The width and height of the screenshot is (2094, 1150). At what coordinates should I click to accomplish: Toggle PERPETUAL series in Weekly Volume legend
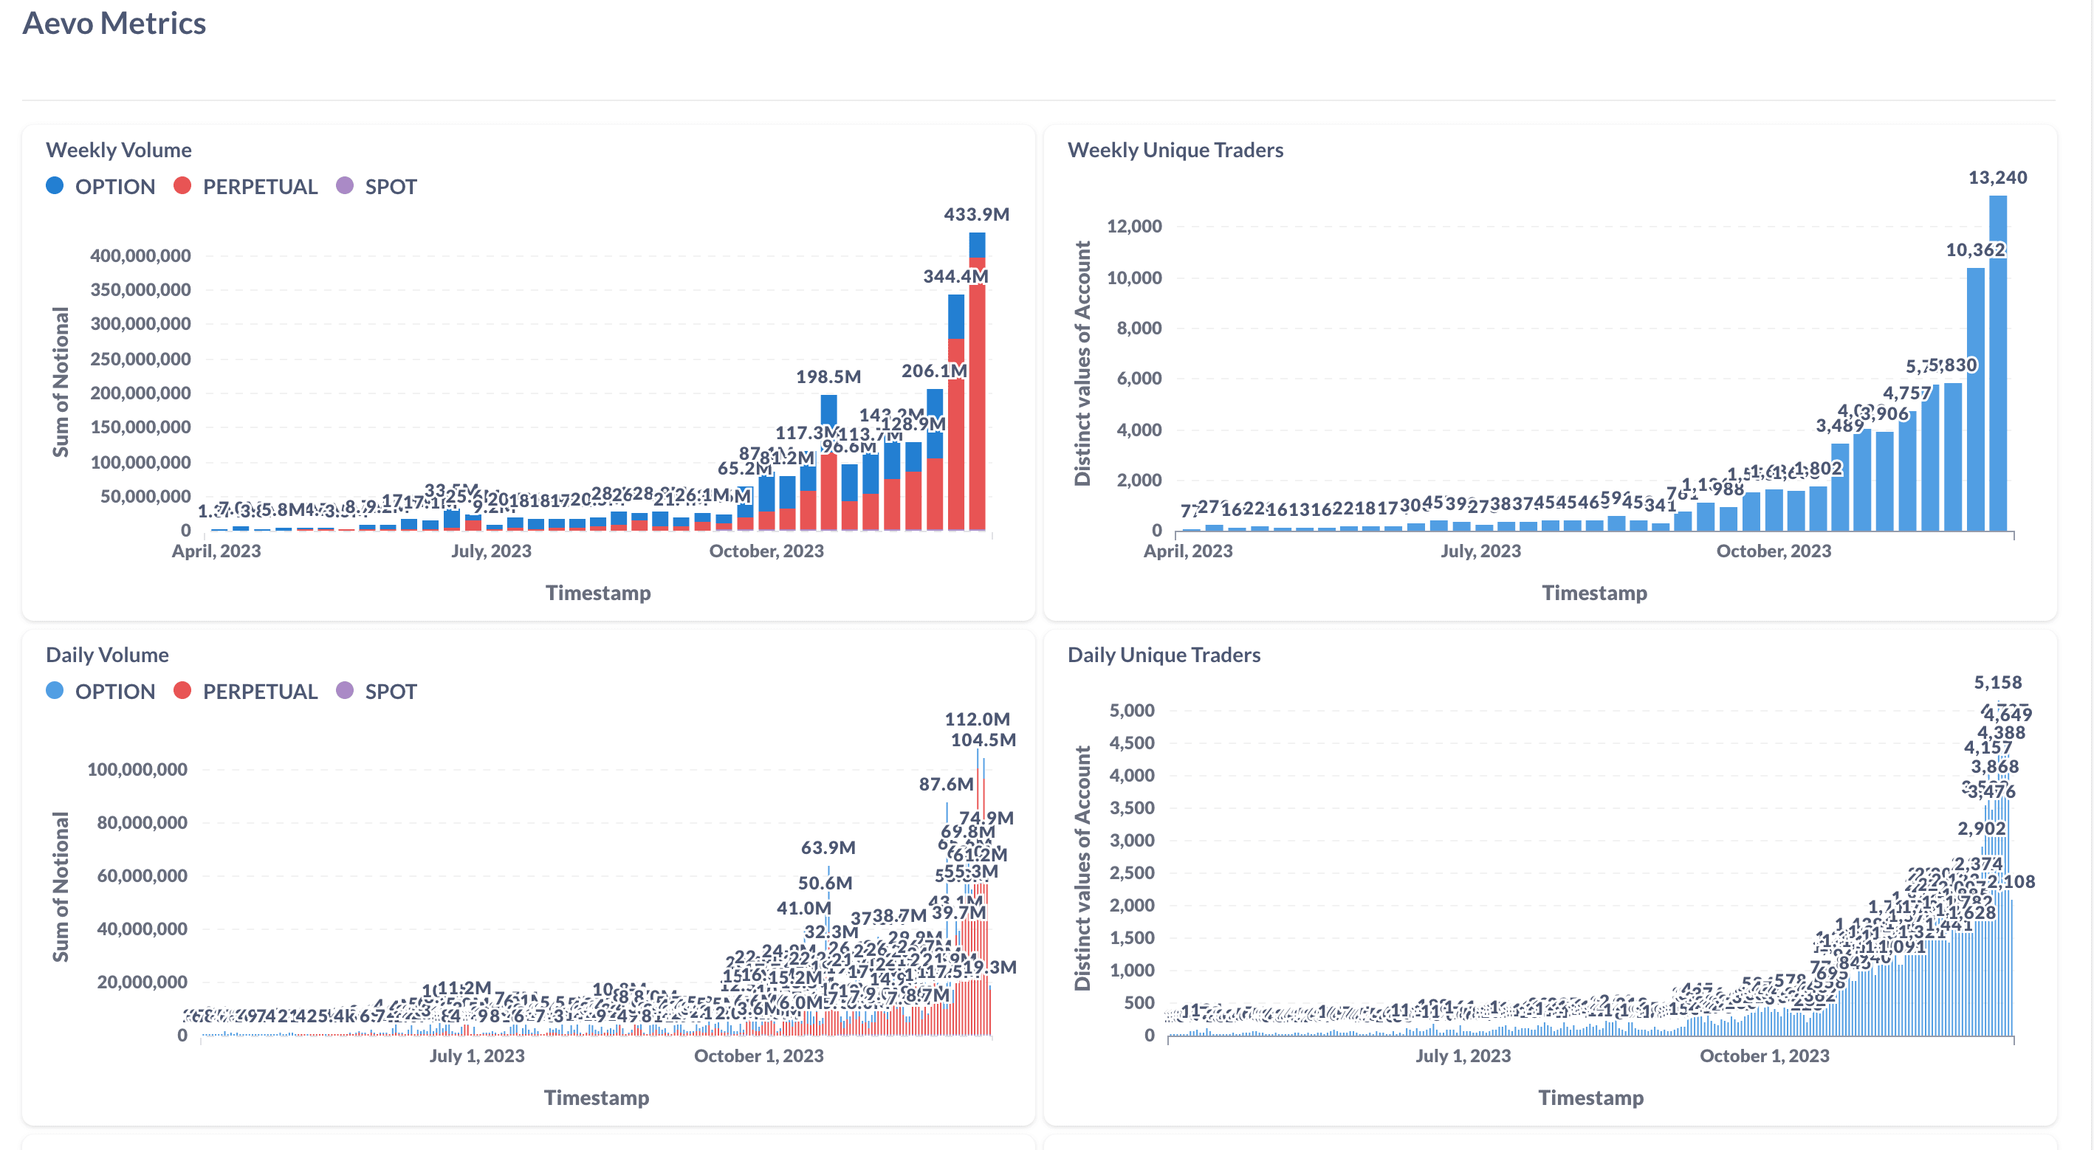point(245,187)
